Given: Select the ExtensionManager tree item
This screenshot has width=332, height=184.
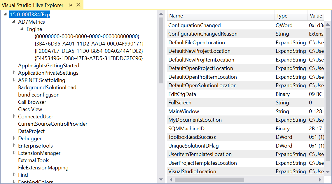Looking at the screenshot, I should click(x=39, y=153).
